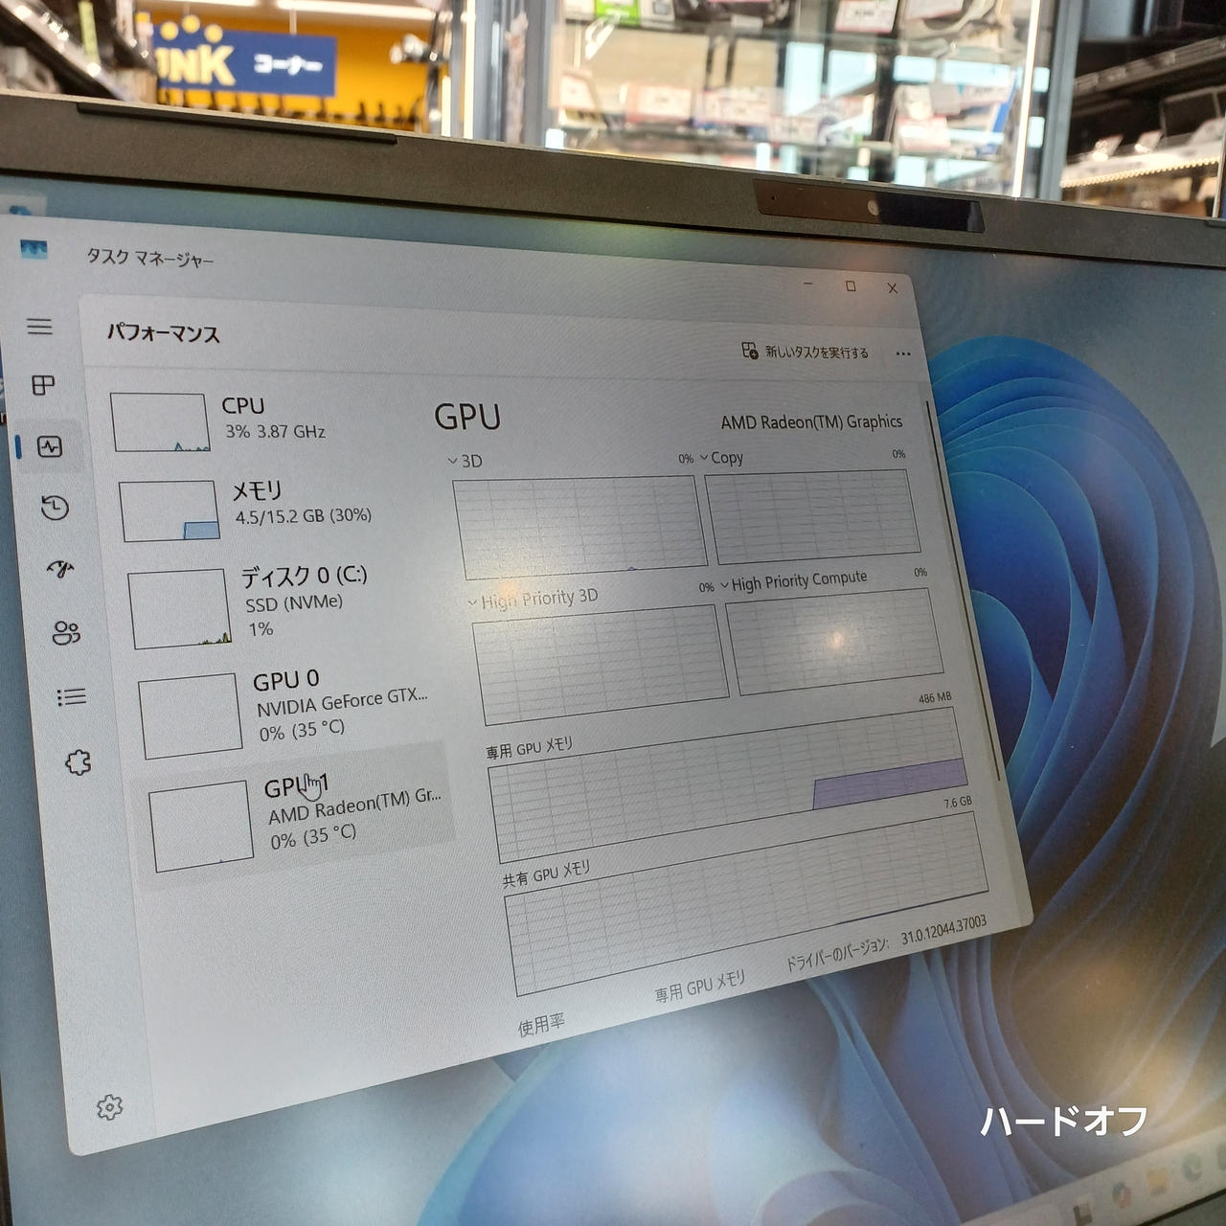Open the App history page icon
Image resolution: width=1226 pixels, height=1226 pixels.
(x=56, y=507)
